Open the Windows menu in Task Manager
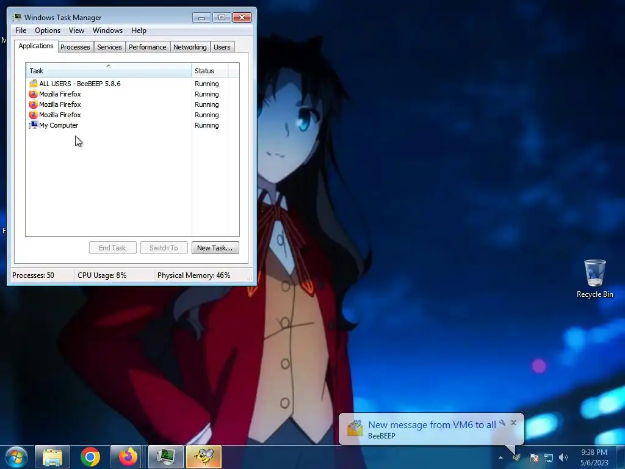 [x=107, y=31]
